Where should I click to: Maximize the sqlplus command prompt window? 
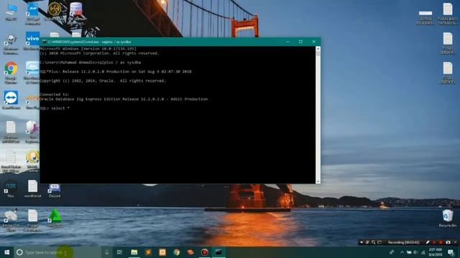click(300, 42)
